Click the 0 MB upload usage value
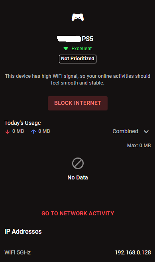 44,131
